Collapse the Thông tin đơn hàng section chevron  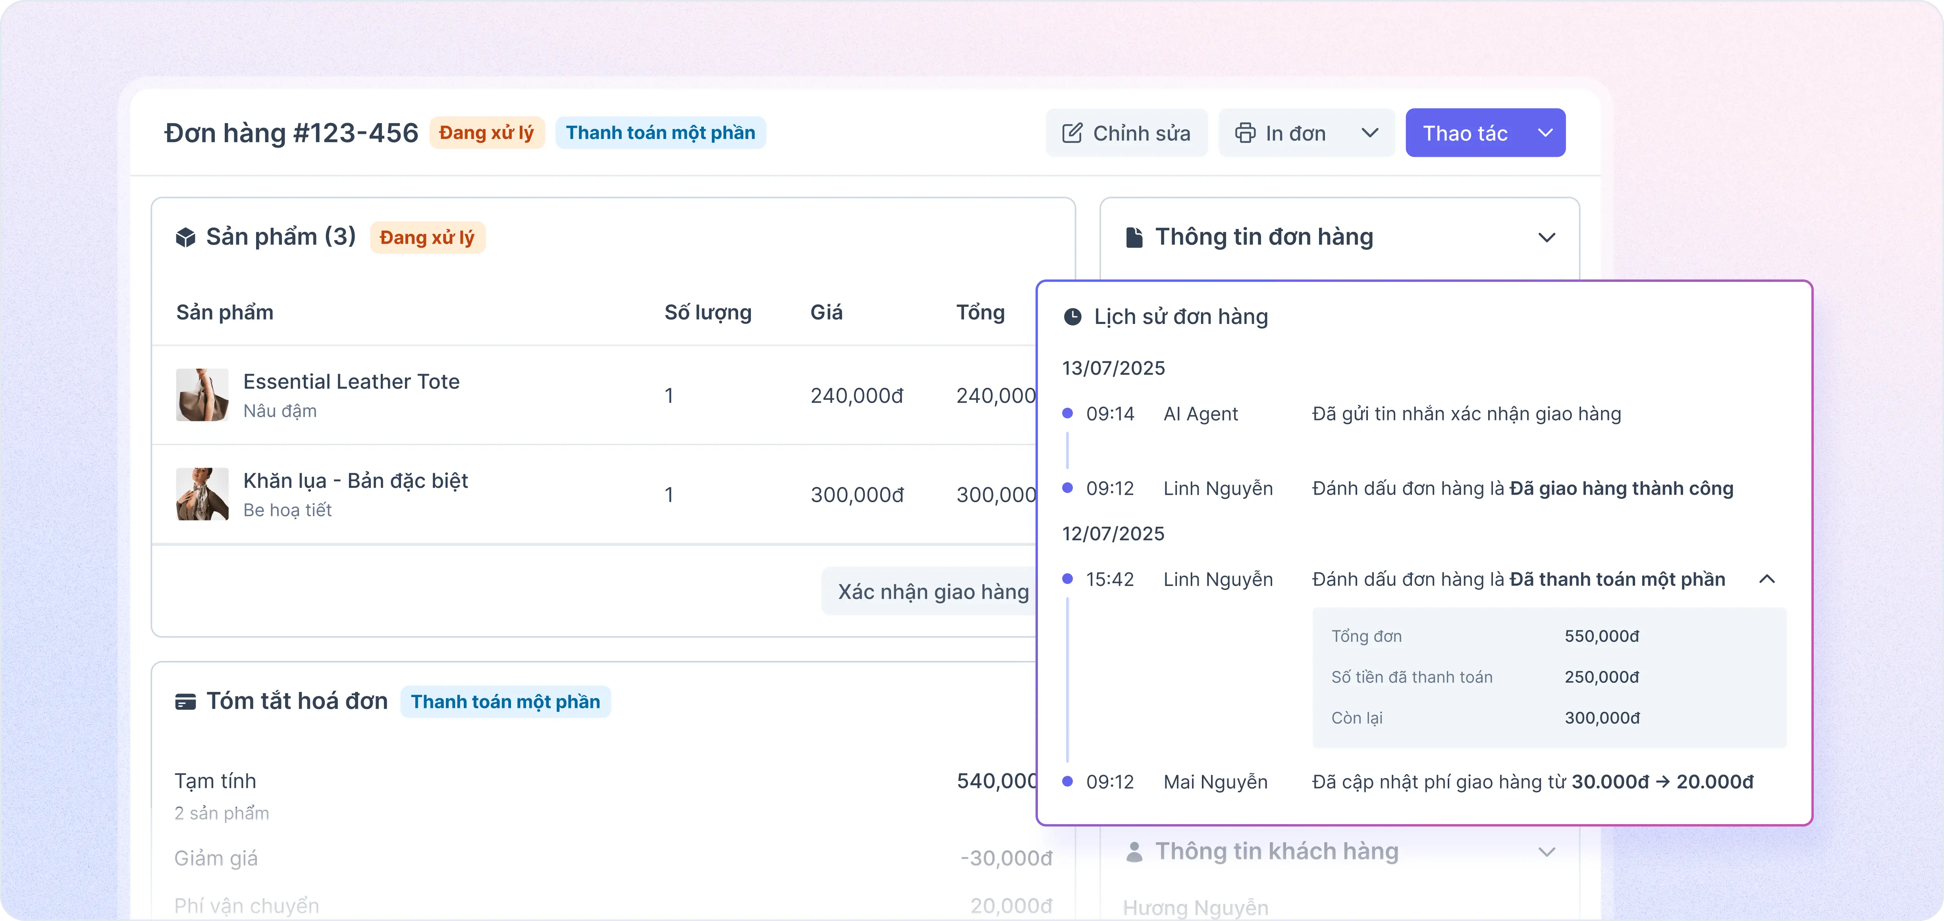click(x=1546, y=237)
